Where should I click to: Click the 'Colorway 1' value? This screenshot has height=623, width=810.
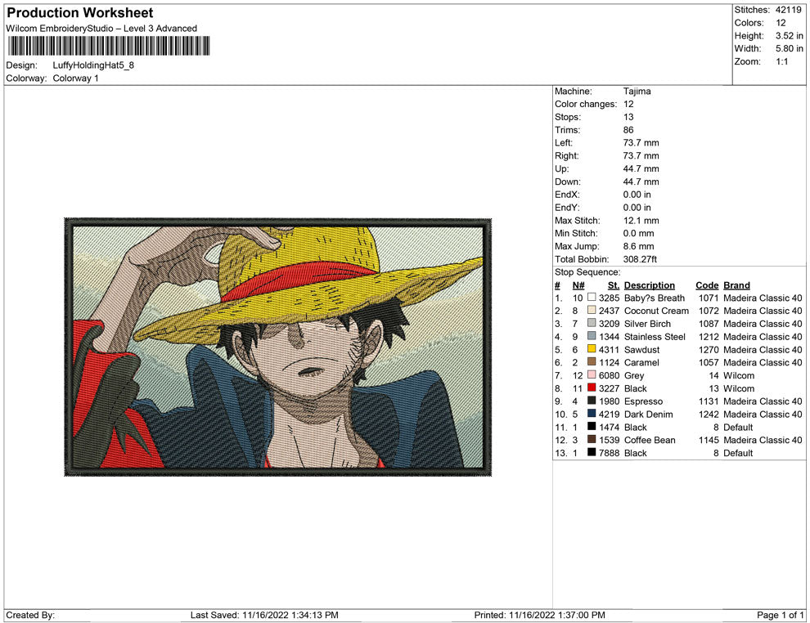pos(75,78)
